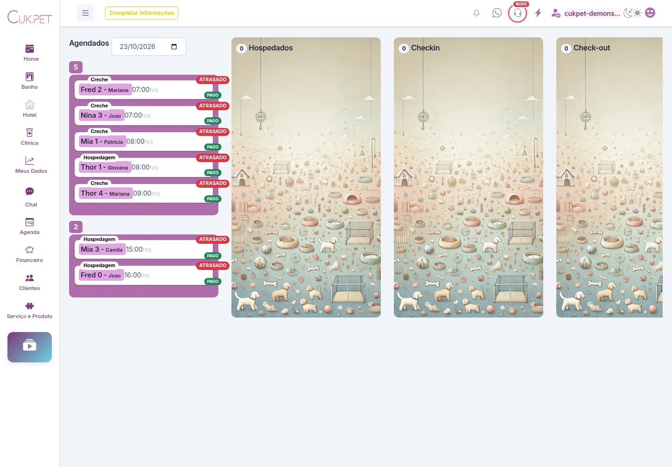The height and width of the screenshot is (467, 672).
Task: Open Clientes people icon
Action: (x=29, y=278)
